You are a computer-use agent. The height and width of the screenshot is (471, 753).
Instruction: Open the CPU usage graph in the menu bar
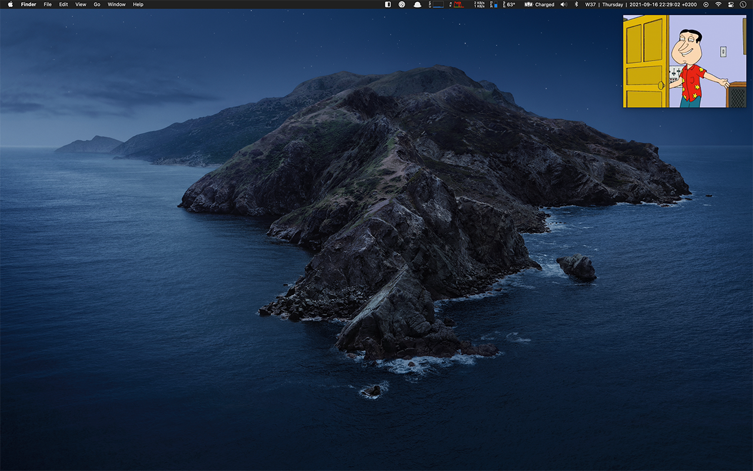(x=438, y=5)
